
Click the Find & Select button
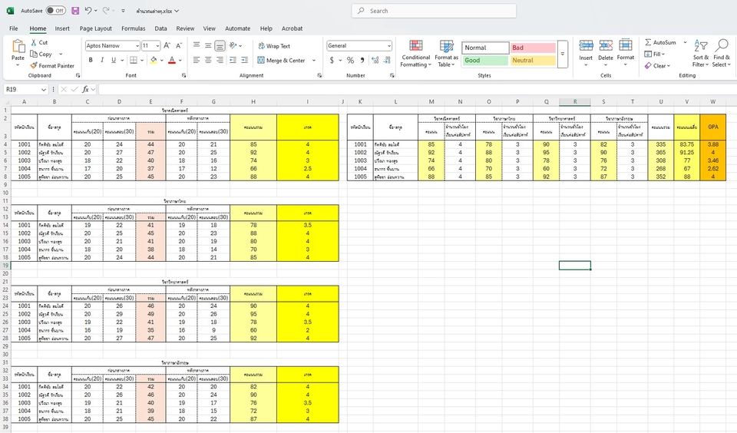pyautogui.click(x=721, y=53)
